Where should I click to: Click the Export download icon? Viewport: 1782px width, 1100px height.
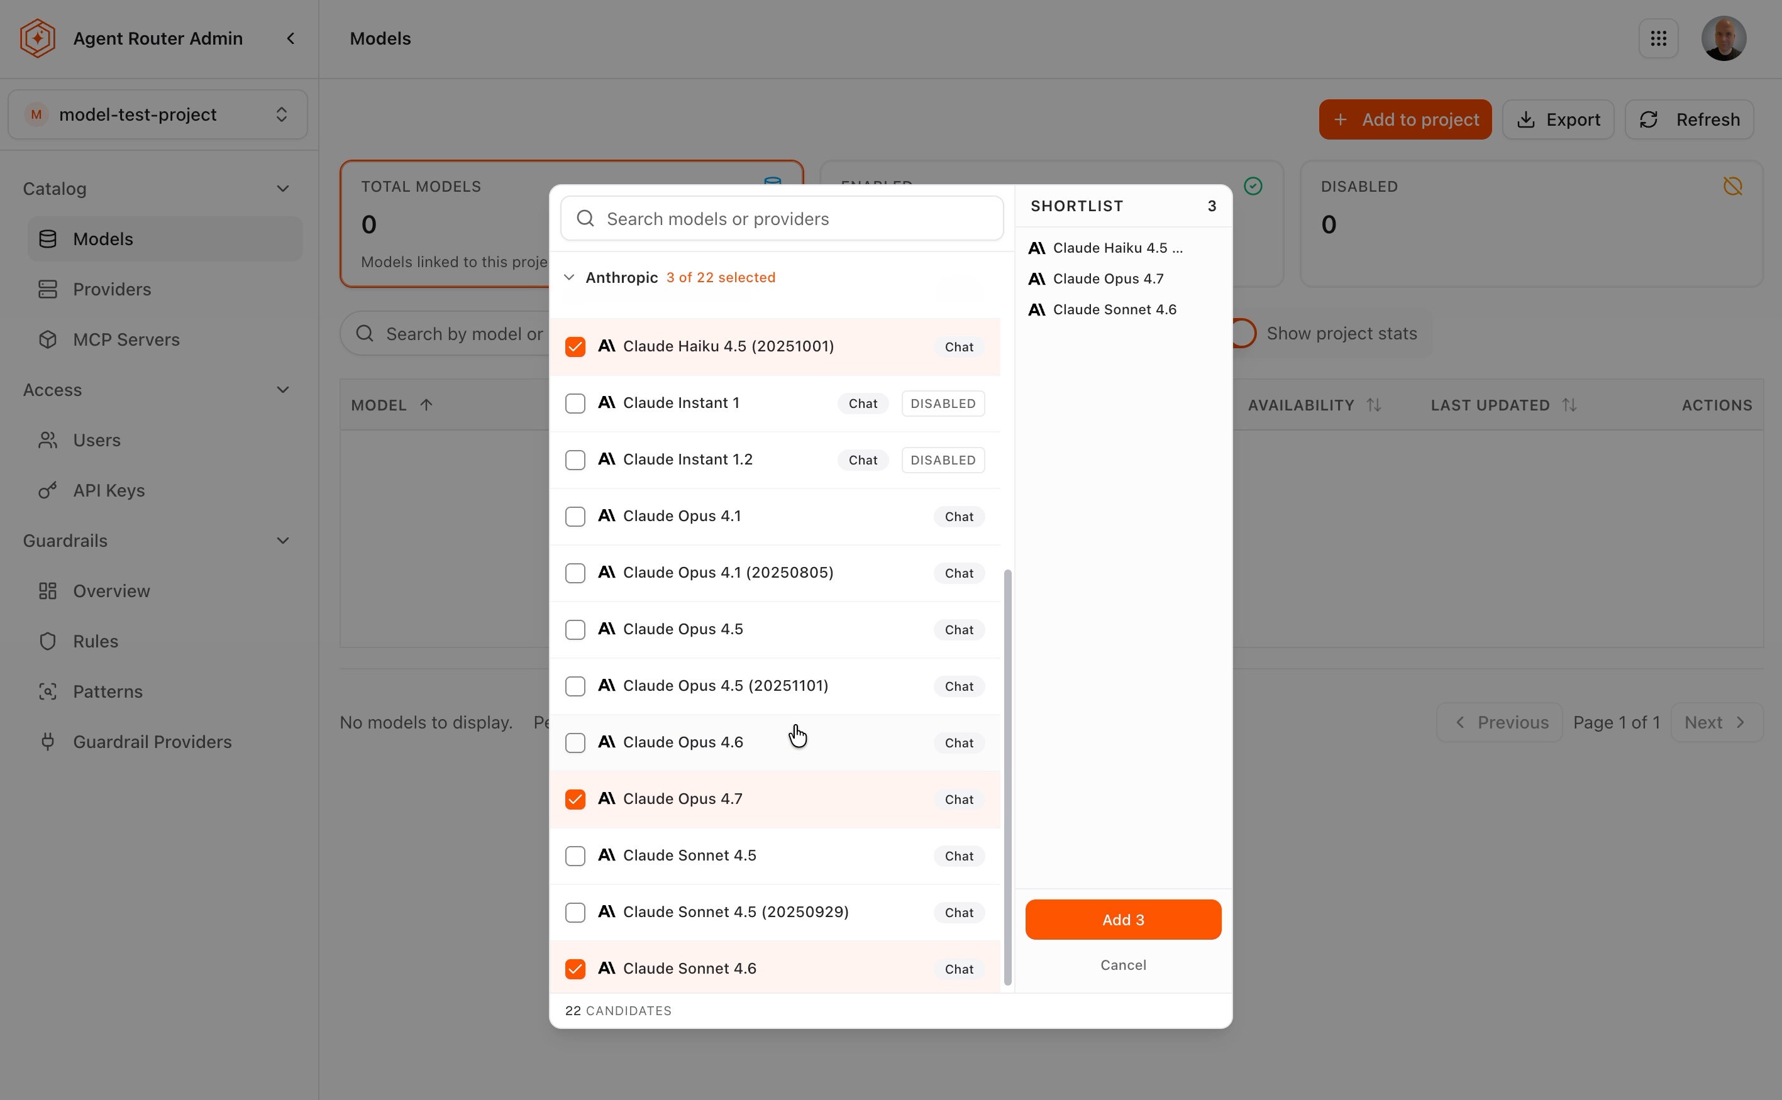pyautogui.click(x=1526, y=119)
